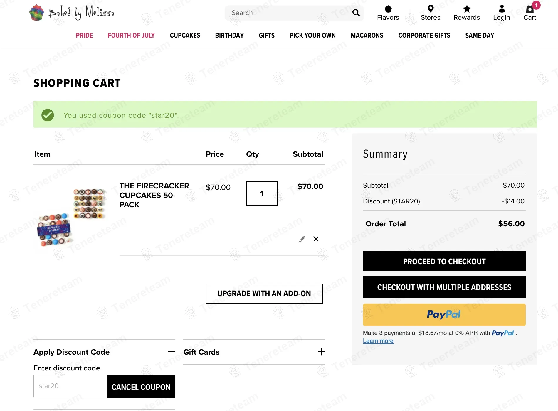The width and height of the screenshot is (558, 411).
Task: Click the quantity field for cart item
Action: click(262, 194)
